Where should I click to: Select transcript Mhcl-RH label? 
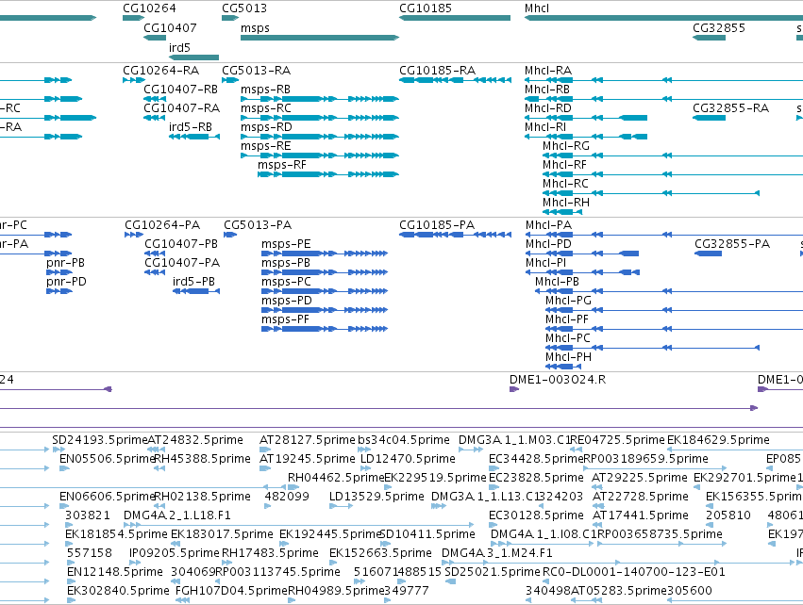click(x=566, y=203)
